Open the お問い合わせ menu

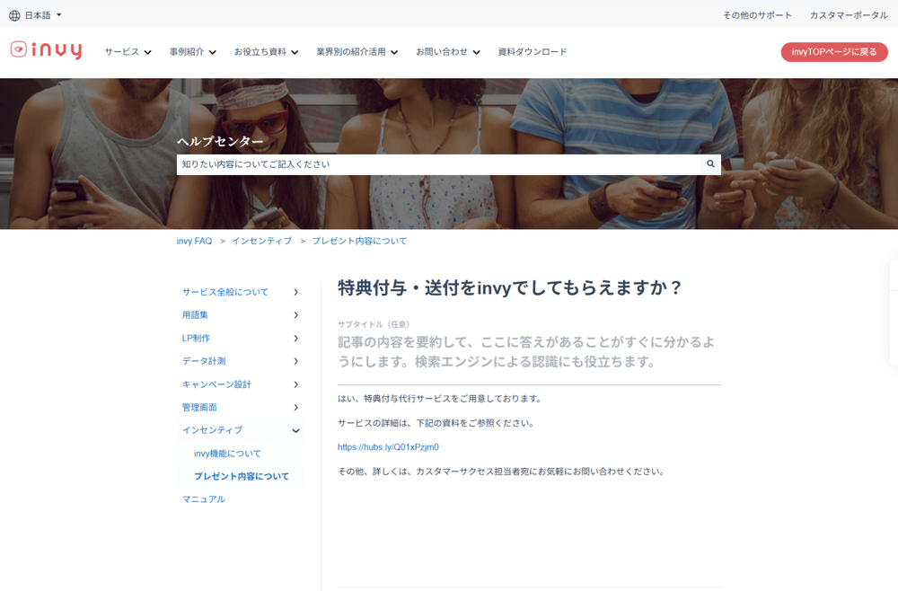(448, 51)
